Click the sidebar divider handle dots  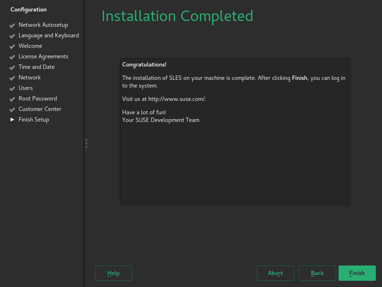[86, 143]
